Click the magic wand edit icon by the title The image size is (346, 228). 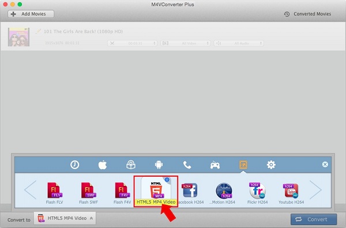pos(39,31)
